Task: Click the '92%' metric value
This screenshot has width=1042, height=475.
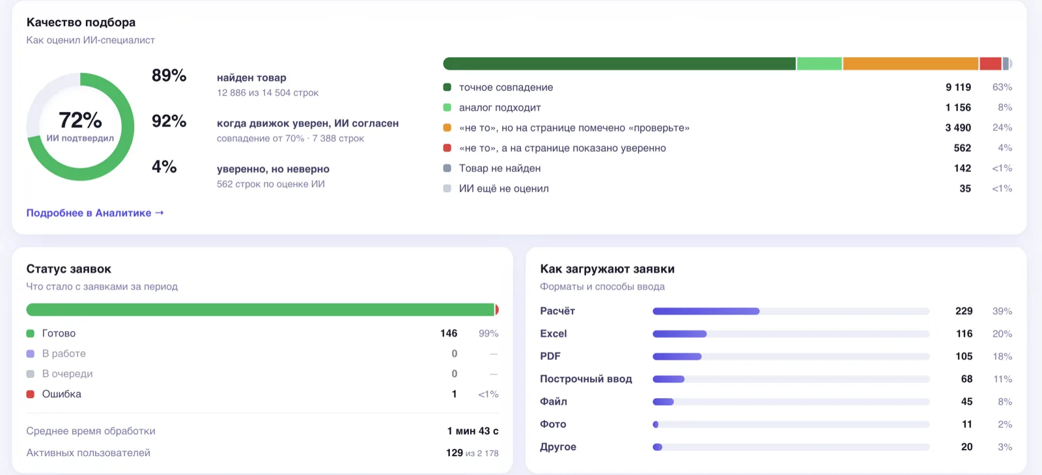Action: 169,121
